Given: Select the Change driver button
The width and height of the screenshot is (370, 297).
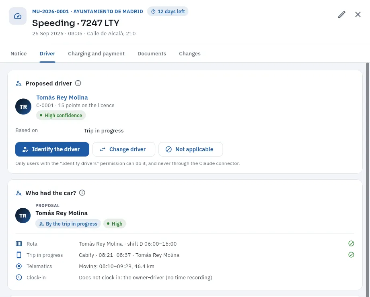Looking at the screenshot, I should 124,149.
